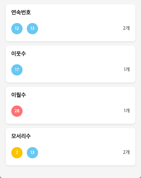Click the 이월수 heading text
141x178 pixels.
pyautogui.click(x=19, y=95)
